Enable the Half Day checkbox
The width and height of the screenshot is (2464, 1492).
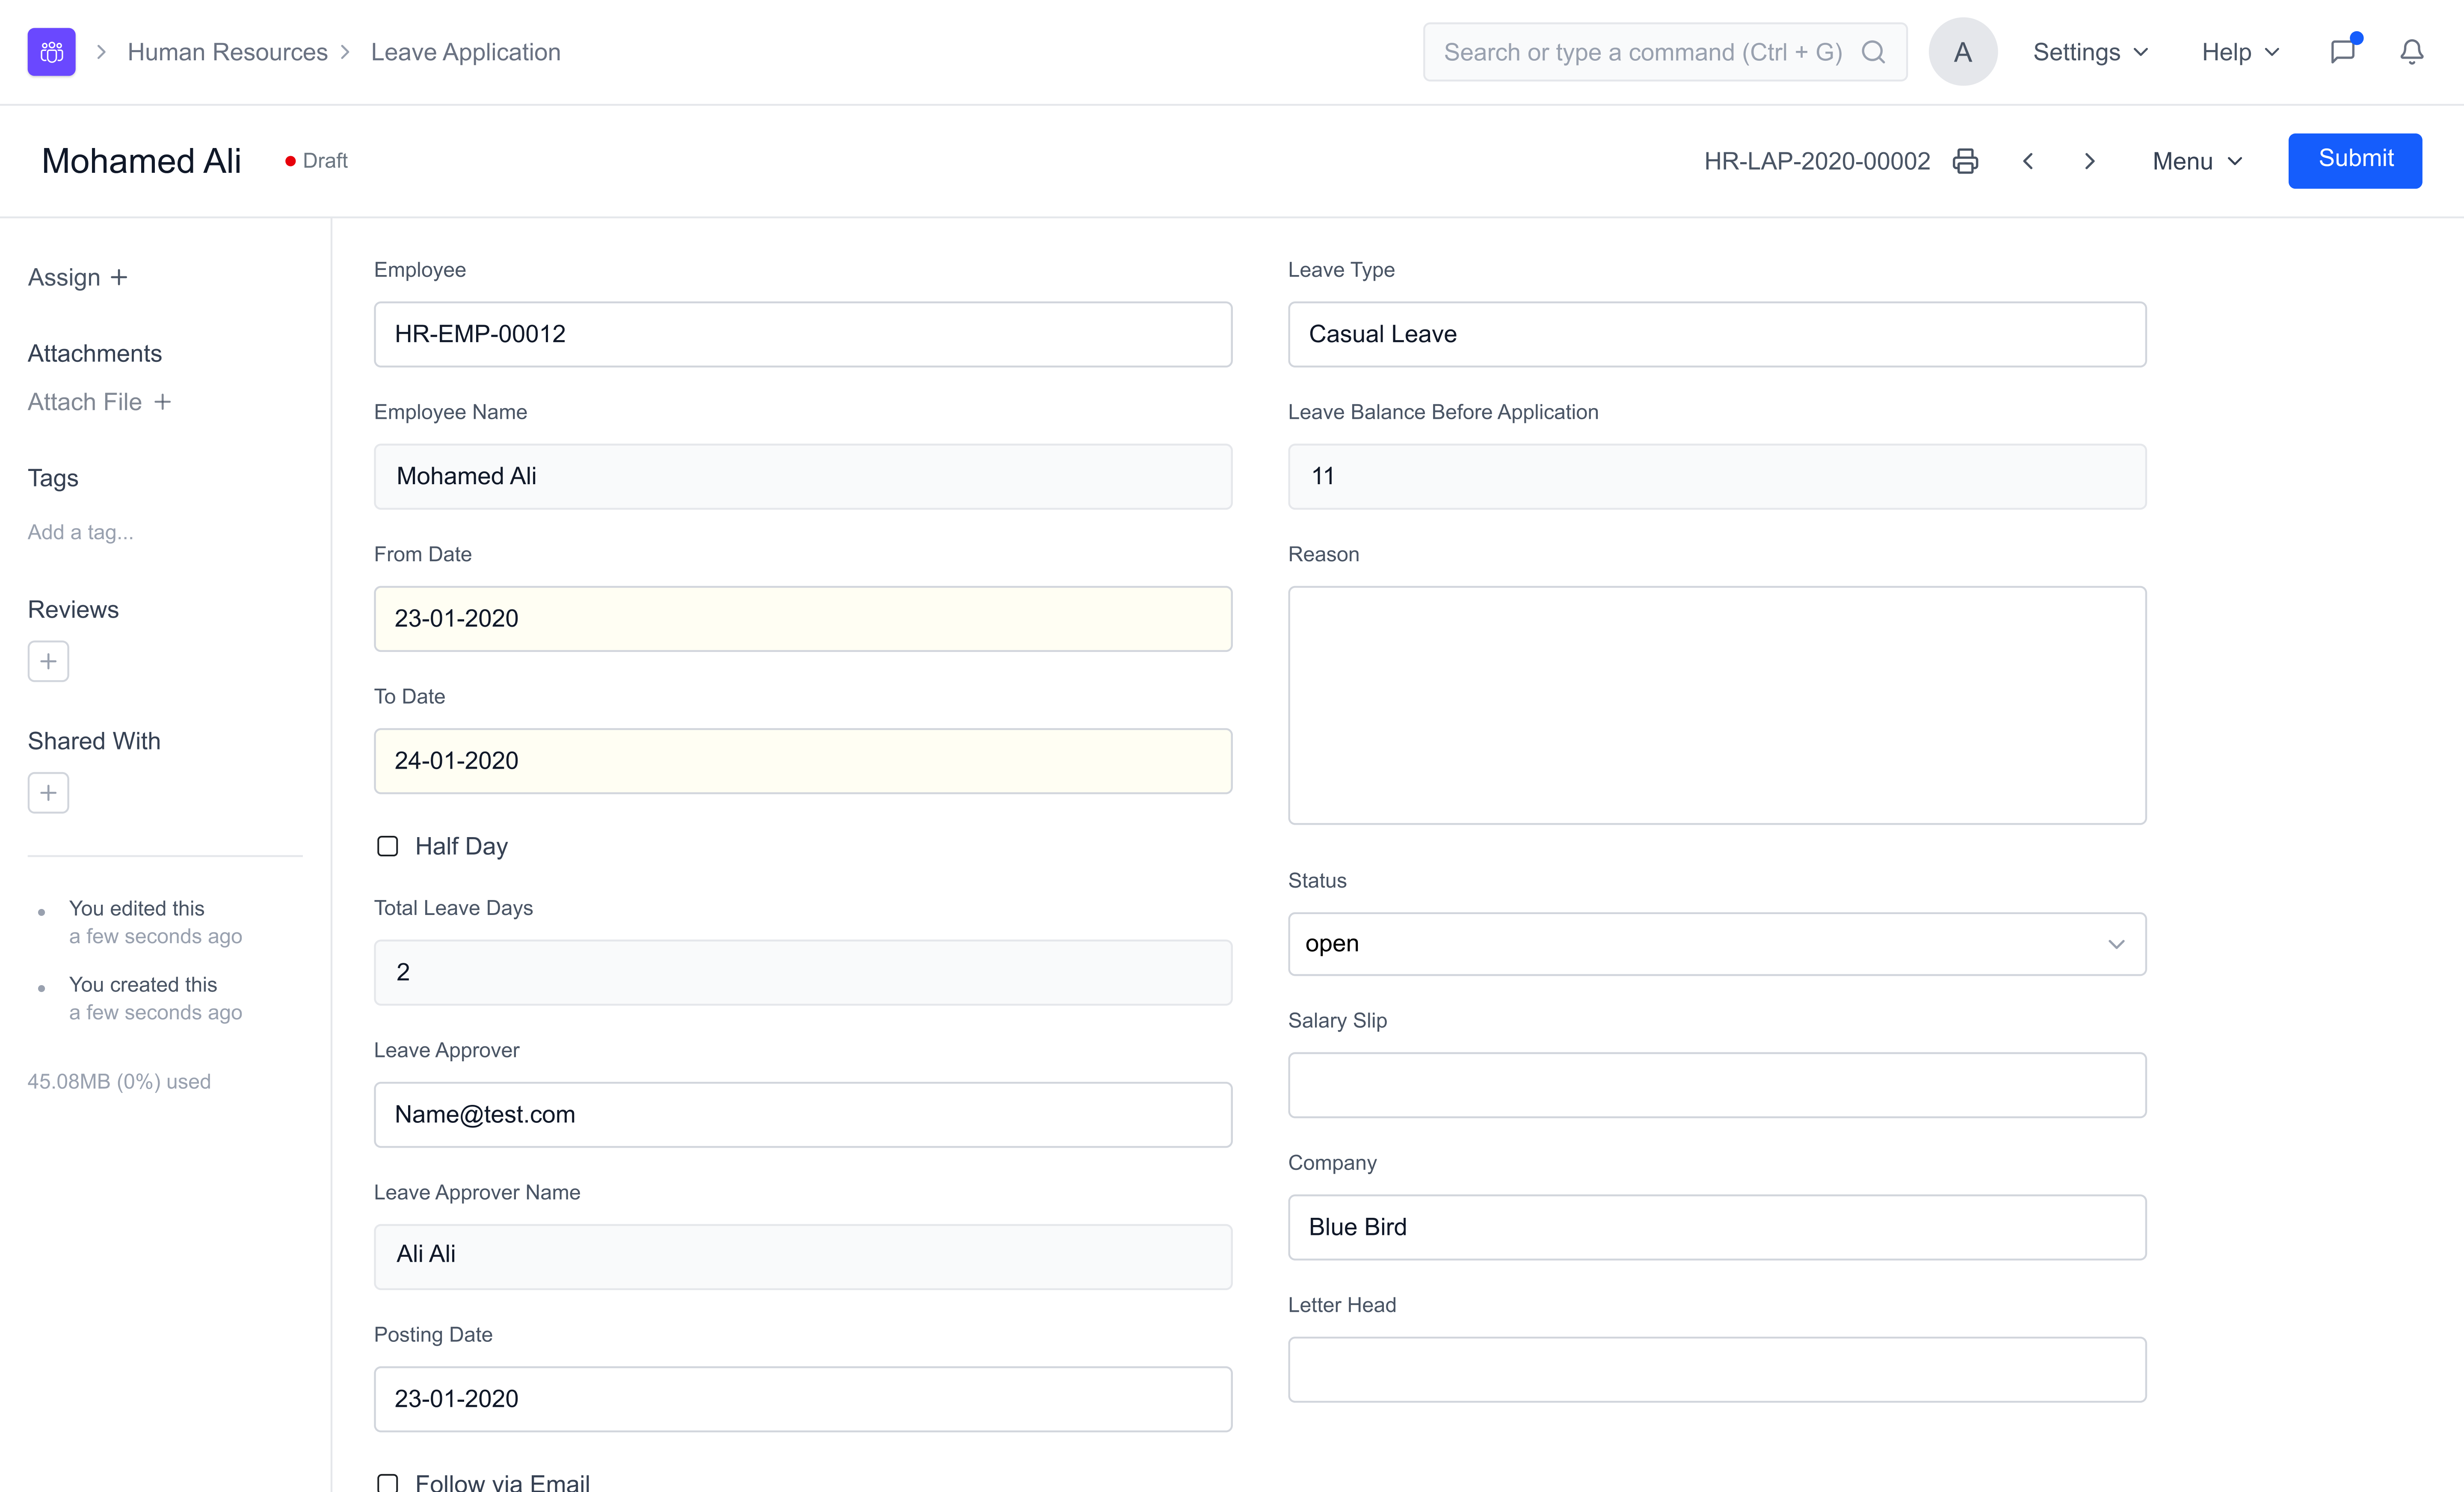tap(388, 846)
